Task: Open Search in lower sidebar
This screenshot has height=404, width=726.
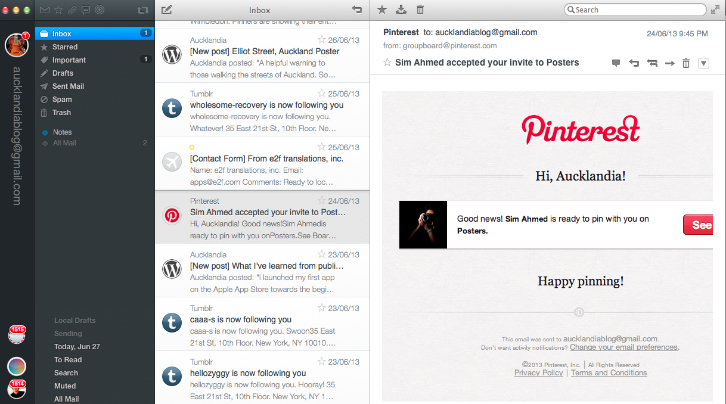Action: pos(66,373)
